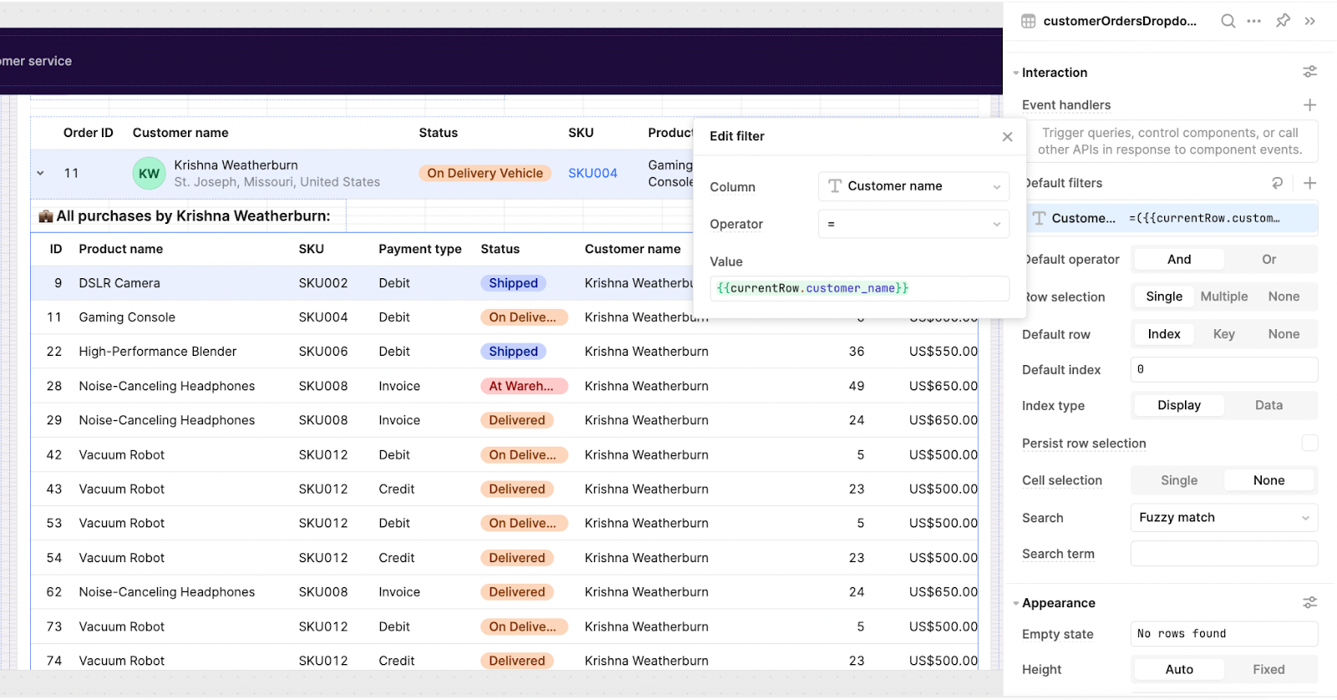
Task: Click the customerOrdersDropdo... component name
Action: click(x=1120, y=21)
